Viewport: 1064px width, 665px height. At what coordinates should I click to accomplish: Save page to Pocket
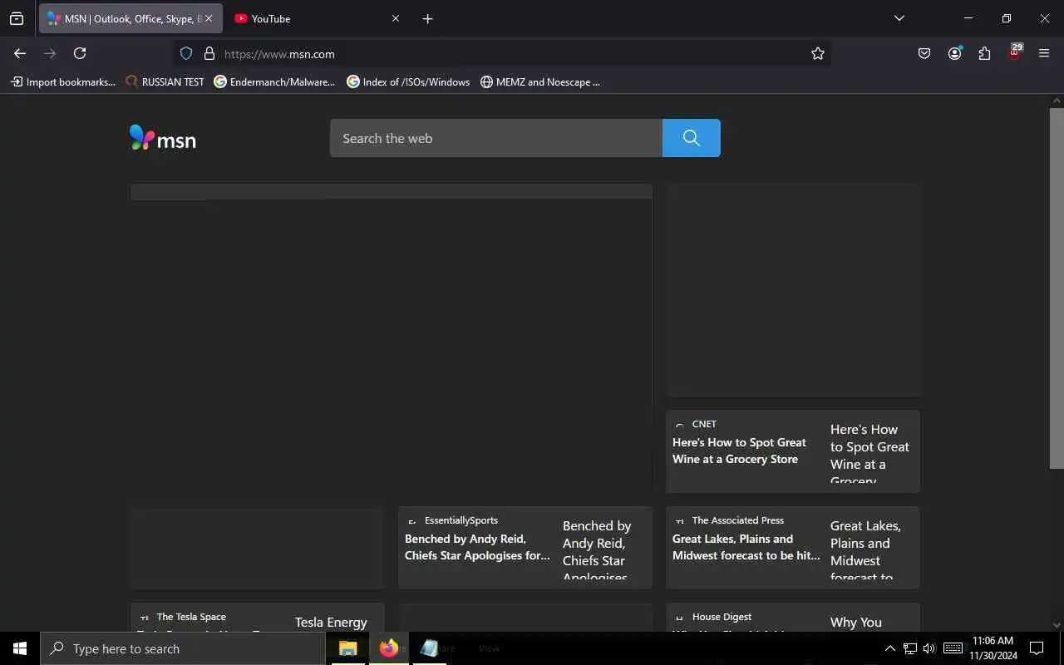(924, 53)
